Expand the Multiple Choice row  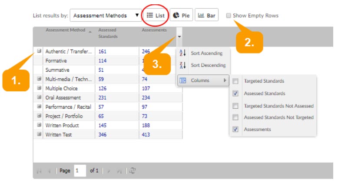pyautogui.click(x=39, y=88)
